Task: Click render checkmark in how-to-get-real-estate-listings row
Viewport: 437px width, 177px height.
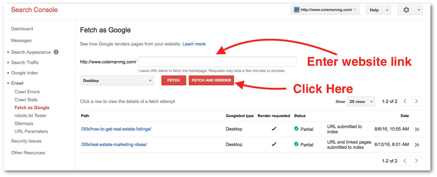Action: coord(274,129)
